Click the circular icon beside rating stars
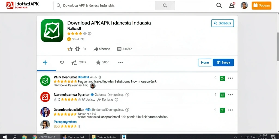 90,33
